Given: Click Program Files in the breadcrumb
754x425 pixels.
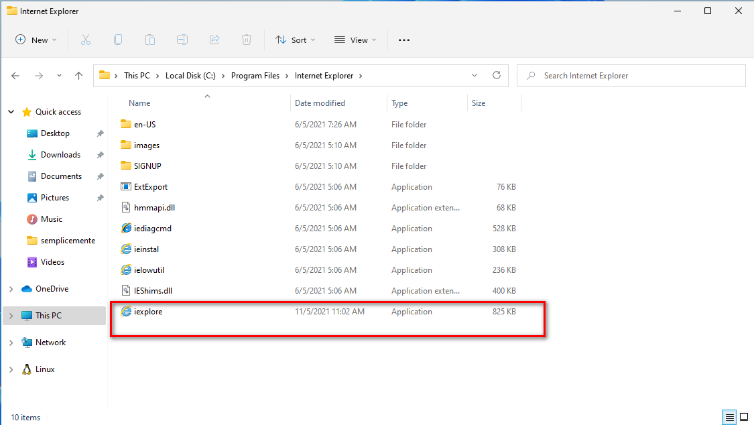Looking at the screenshot, I should [x=255, y=76].
